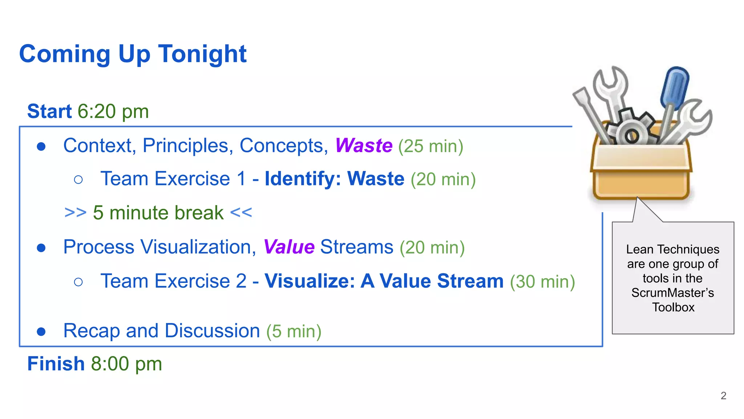Click the purple word 'Waste'
This screenshot has height=419, width=744.
(x=364, y=145)
